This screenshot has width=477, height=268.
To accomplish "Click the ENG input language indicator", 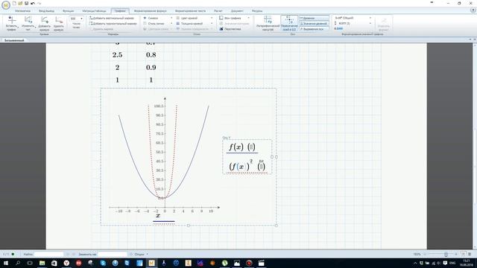I will 452,263.
